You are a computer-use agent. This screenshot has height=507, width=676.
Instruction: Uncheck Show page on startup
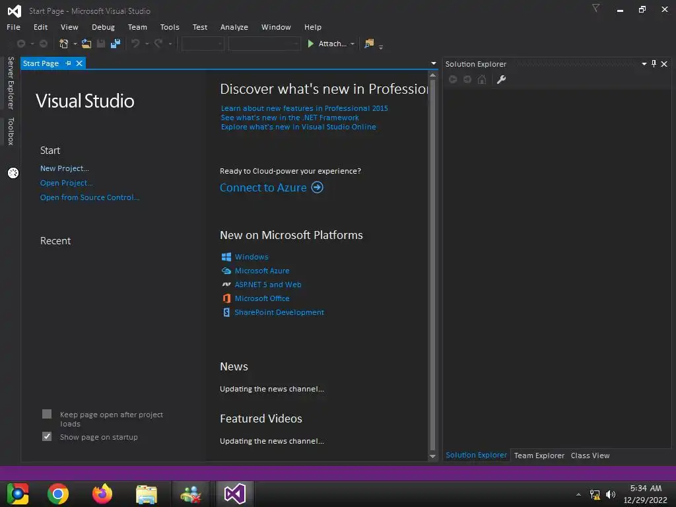tap(47, 437)
